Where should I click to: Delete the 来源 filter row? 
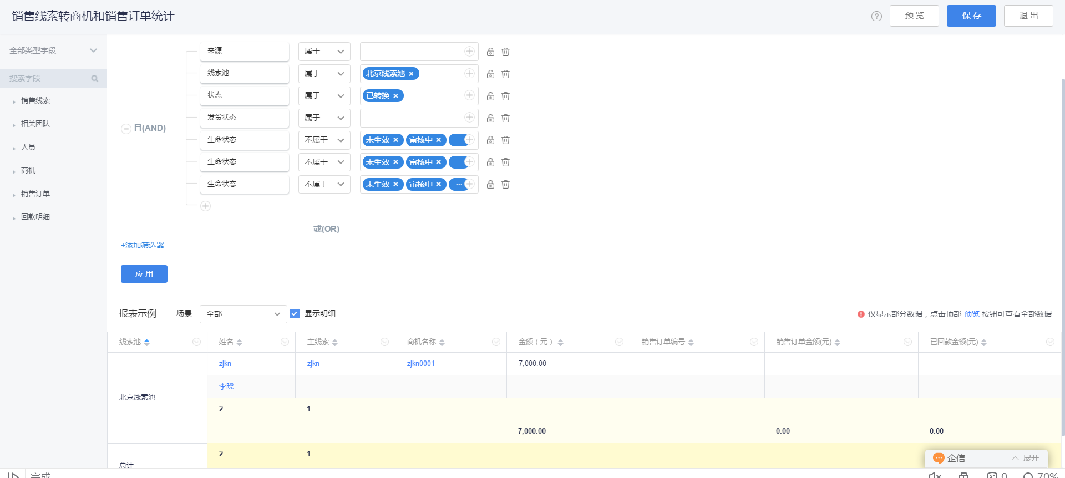pos(505,52)
